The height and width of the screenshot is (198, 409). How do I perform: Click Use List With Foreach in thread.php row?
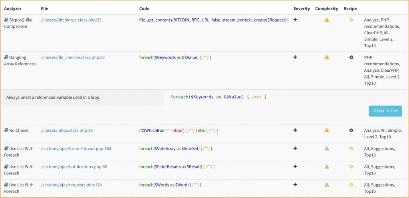coord(19,152)
